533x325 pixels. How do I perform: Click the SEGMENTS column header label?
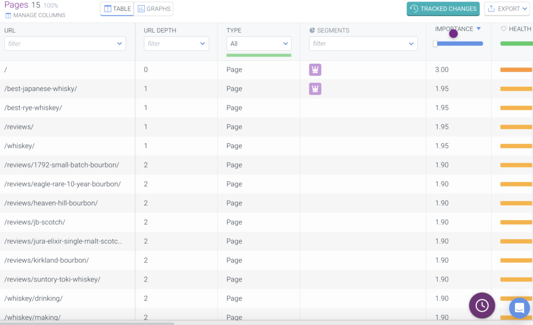point(333,30)
